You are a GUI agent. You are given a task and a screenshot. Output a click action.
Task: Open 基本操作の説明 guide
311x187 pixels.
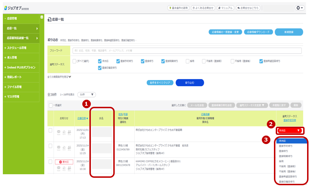pos(178,8)
